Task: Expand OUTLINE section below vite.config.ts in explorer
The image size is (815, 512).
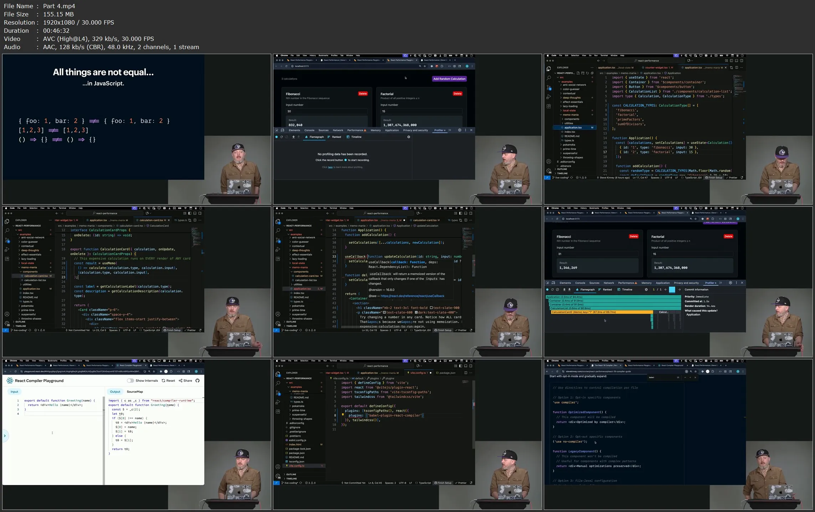Action: [x=291, y=475]
